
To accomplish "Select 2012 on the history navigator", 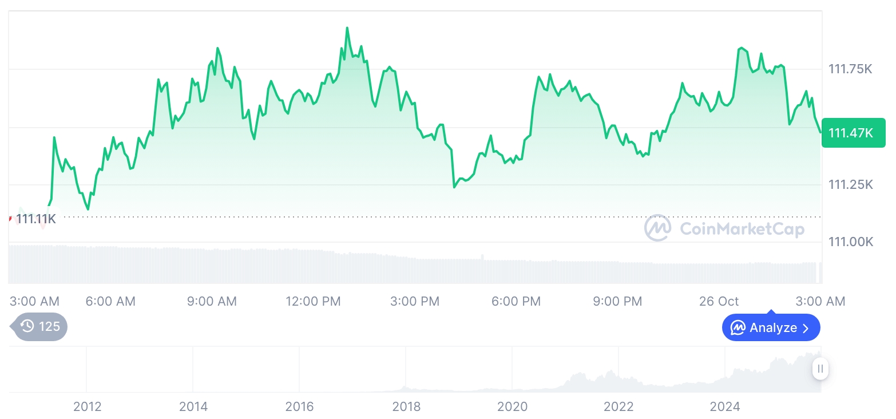I will pyautogui.click(x=88, y=406).
